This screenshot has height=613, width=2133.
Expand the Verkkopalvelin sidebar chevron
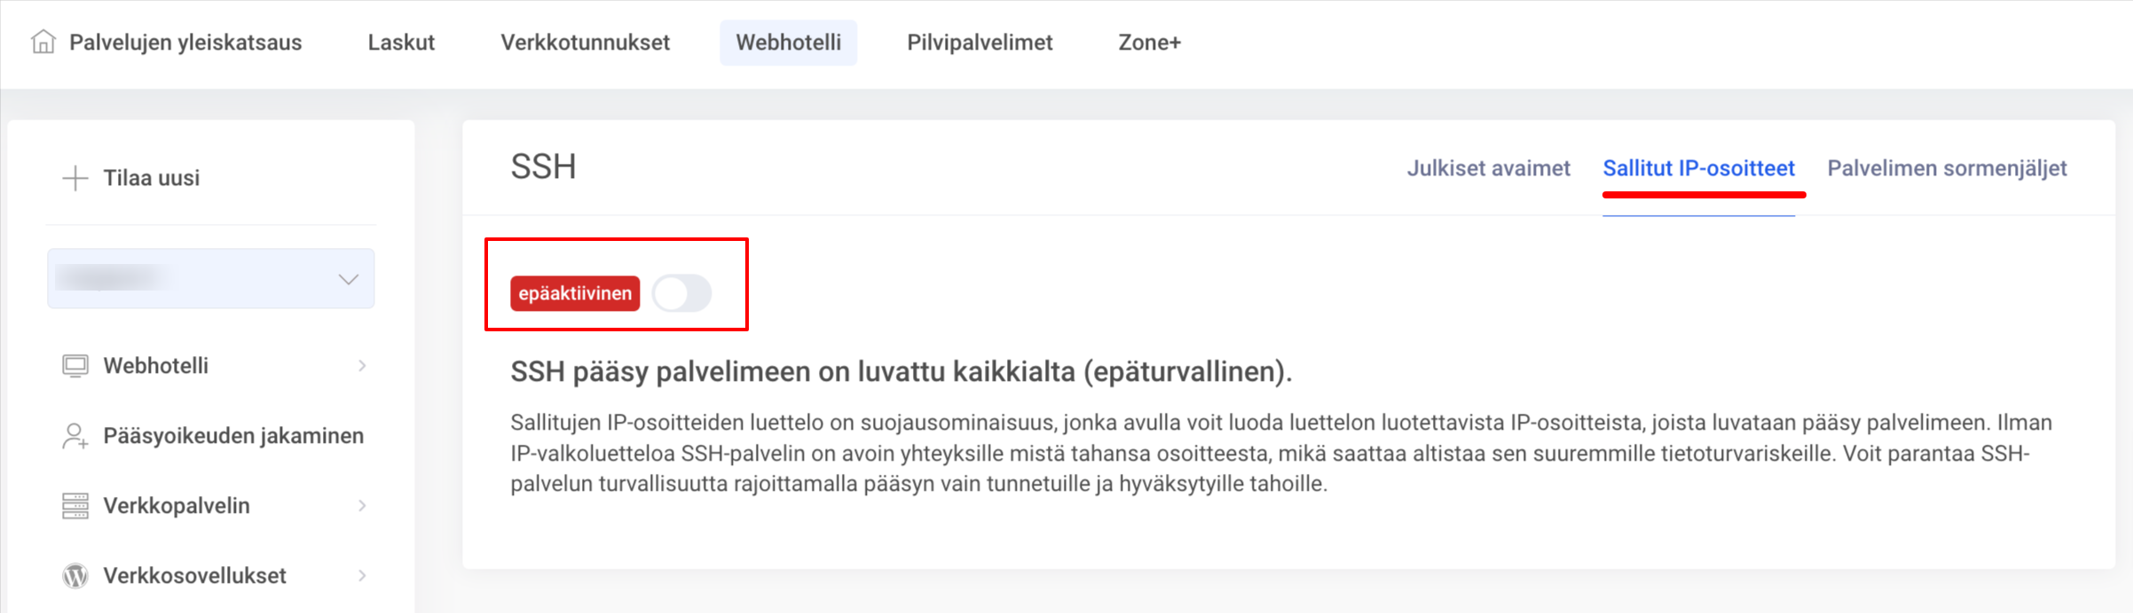pos(362,506)
